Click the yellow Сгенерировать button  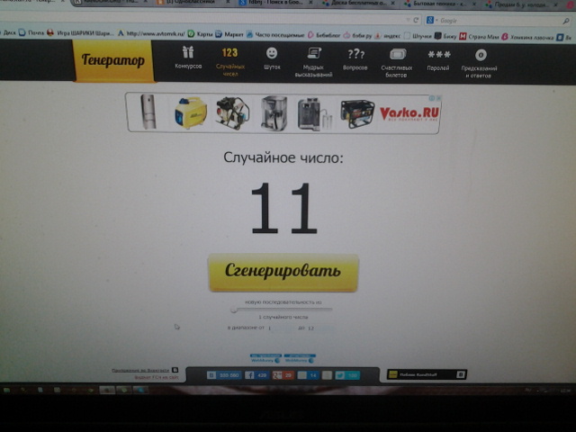click(x=283, y=273)
